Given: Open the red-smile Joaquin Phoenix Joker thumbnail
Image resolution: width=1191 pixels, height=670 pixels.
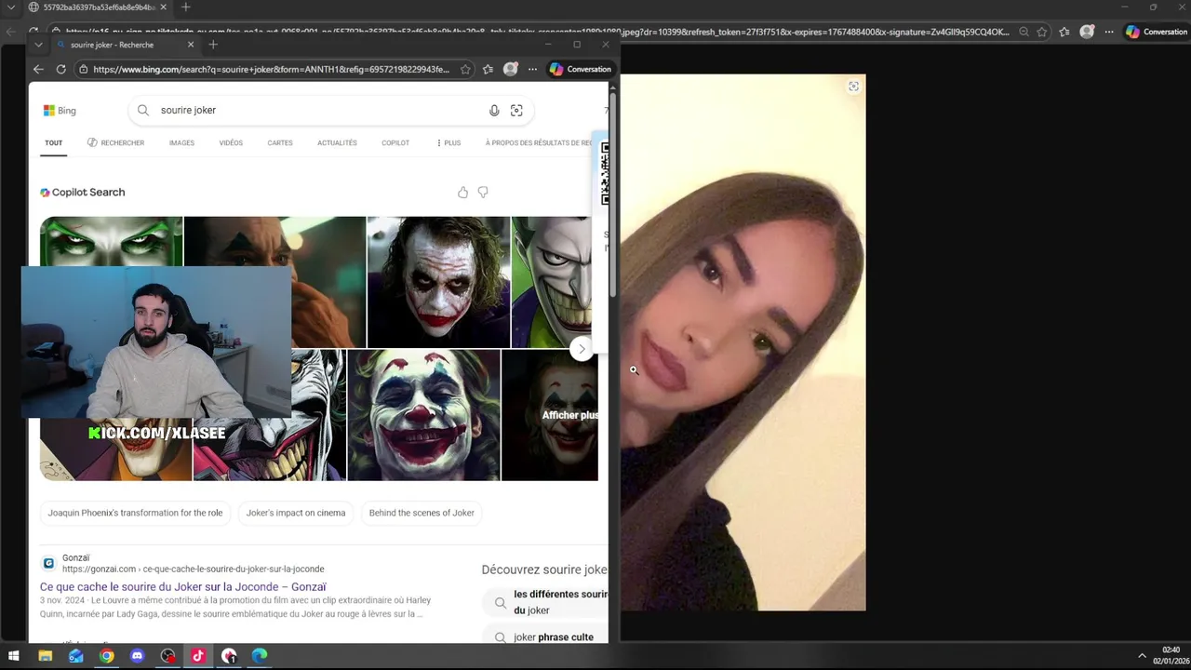Looking at the screenshot, I should pos(423,415).
